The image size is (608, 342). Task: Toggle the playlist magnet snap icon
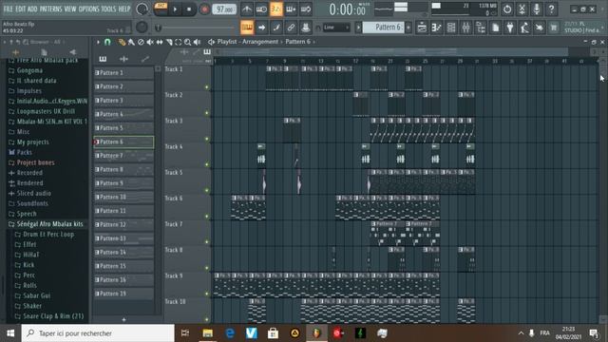pyautogui.click(x=107, y=42)
